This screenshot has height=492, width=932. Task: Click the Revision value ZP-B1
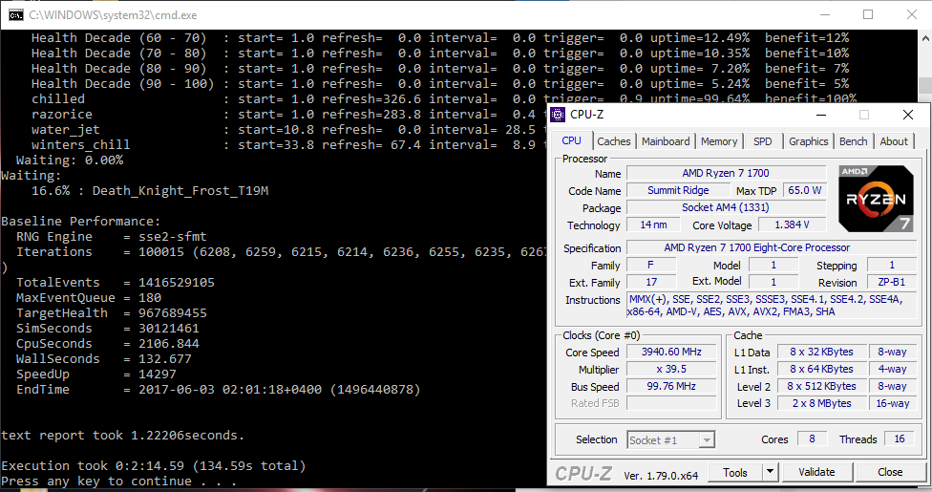click(892, 282)
